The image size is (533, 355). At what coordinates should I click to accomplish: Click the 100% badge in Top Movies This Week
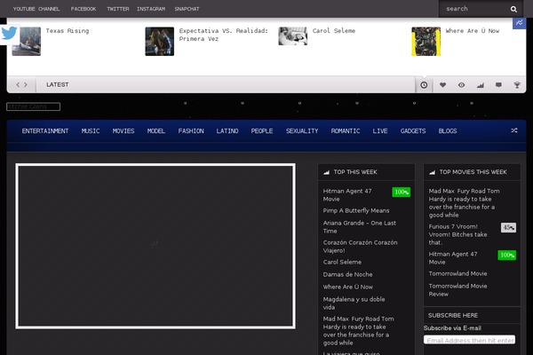507,255
